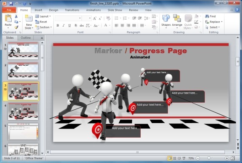
Task: Open the Line Spacing dropdown
Action: 147,18
